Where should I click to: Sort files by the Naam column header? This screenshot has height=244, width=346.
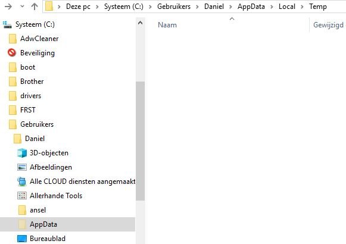pos(167,25)
